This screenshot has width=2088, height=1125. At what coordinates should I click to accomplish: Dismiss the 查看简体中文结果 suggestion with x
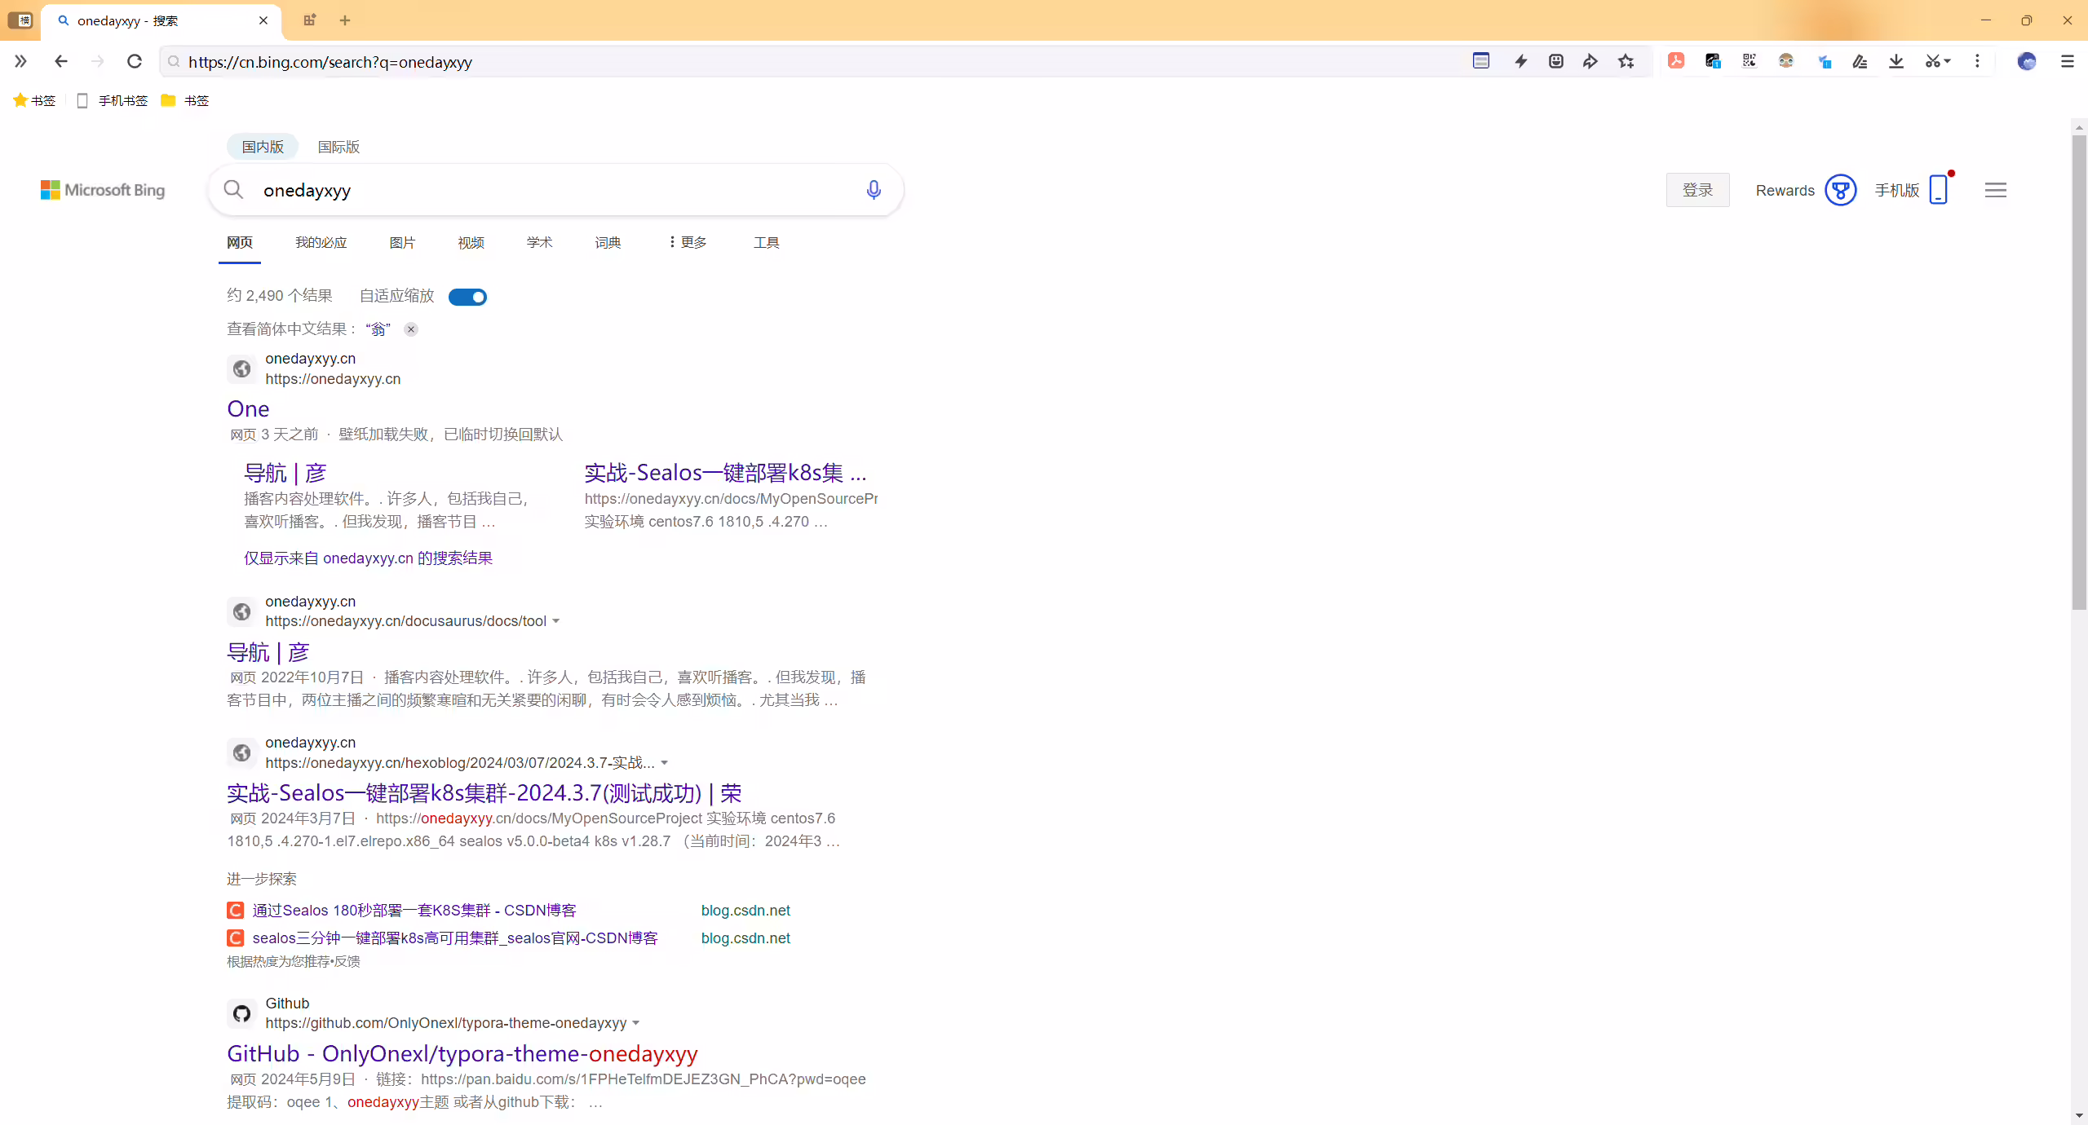[x=411, y=329]
